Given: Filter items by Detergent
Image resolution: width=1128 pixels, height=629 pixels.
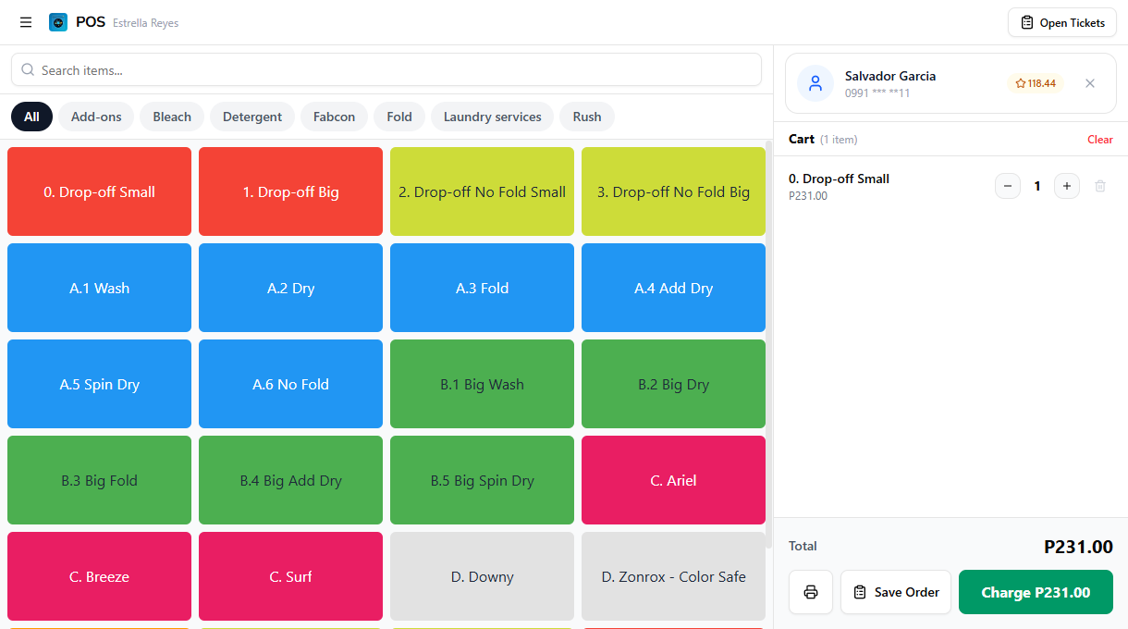Looking at the screenshot, I should (x=252, y=117).
